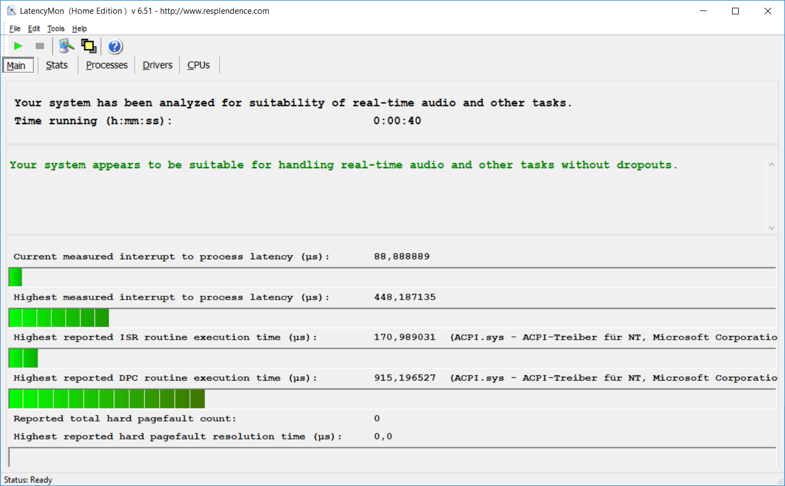Viewport: 785px width, 486px height.
Task: Open the Edit menu
Action: point(34,29)
